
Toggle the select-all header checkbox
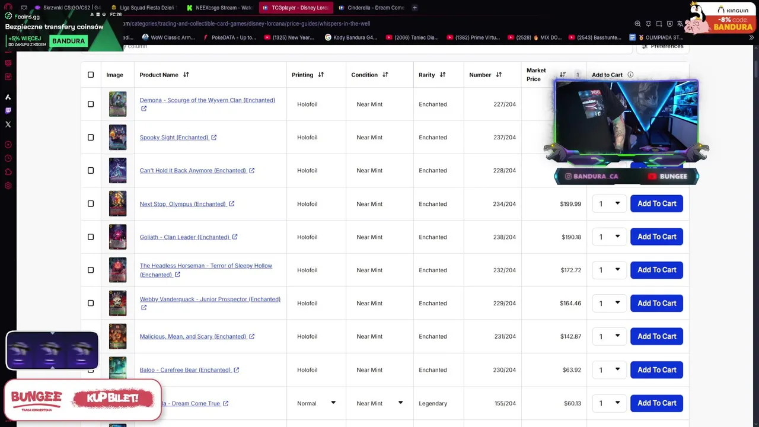click(x=91, y=75)
